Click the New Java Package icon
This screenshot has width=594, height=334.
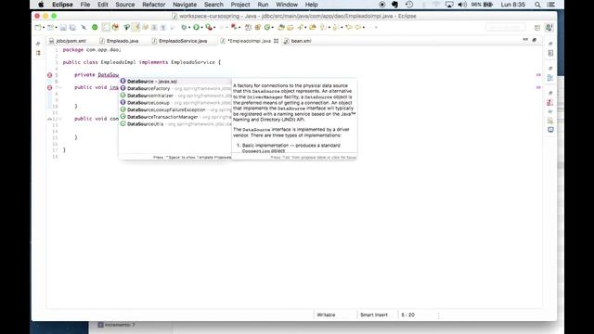(x=257, y=27)
